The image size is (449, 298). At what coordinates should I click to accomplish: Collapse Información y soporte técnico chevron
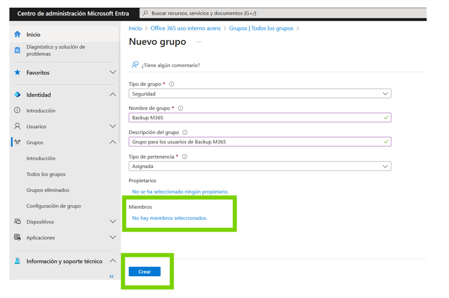pos(113,261)
